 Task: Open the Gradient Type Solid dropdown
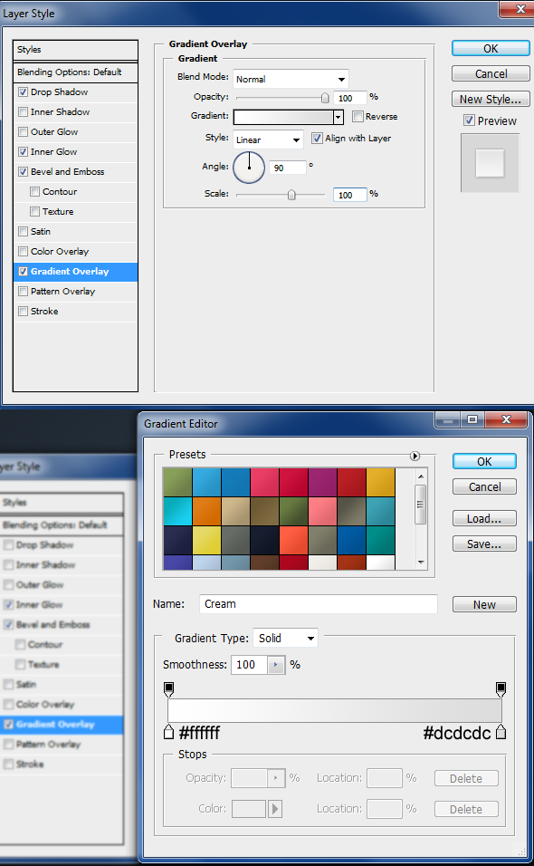285,638
